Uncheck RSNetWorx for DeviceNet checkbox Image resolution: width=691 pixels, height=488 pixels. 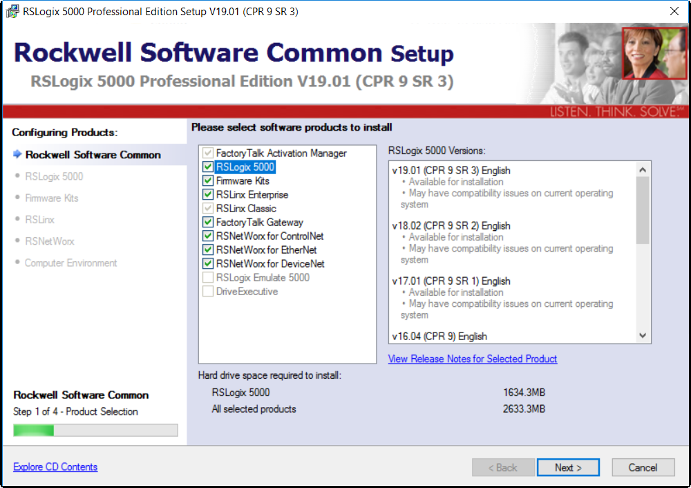[207, 263]
